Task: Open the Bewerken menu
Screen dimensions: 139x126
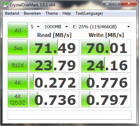Action: [32, 13]
